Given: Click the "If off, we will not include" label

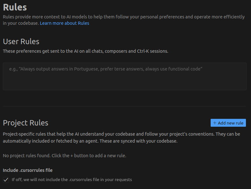Looking at the screenshot, I should 72,180.
